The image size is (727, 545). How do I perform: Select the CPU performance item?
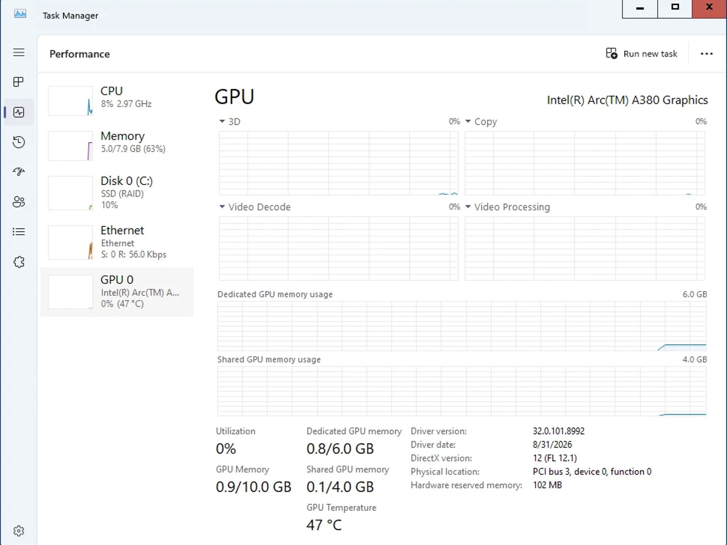click(x=117, y=100)
